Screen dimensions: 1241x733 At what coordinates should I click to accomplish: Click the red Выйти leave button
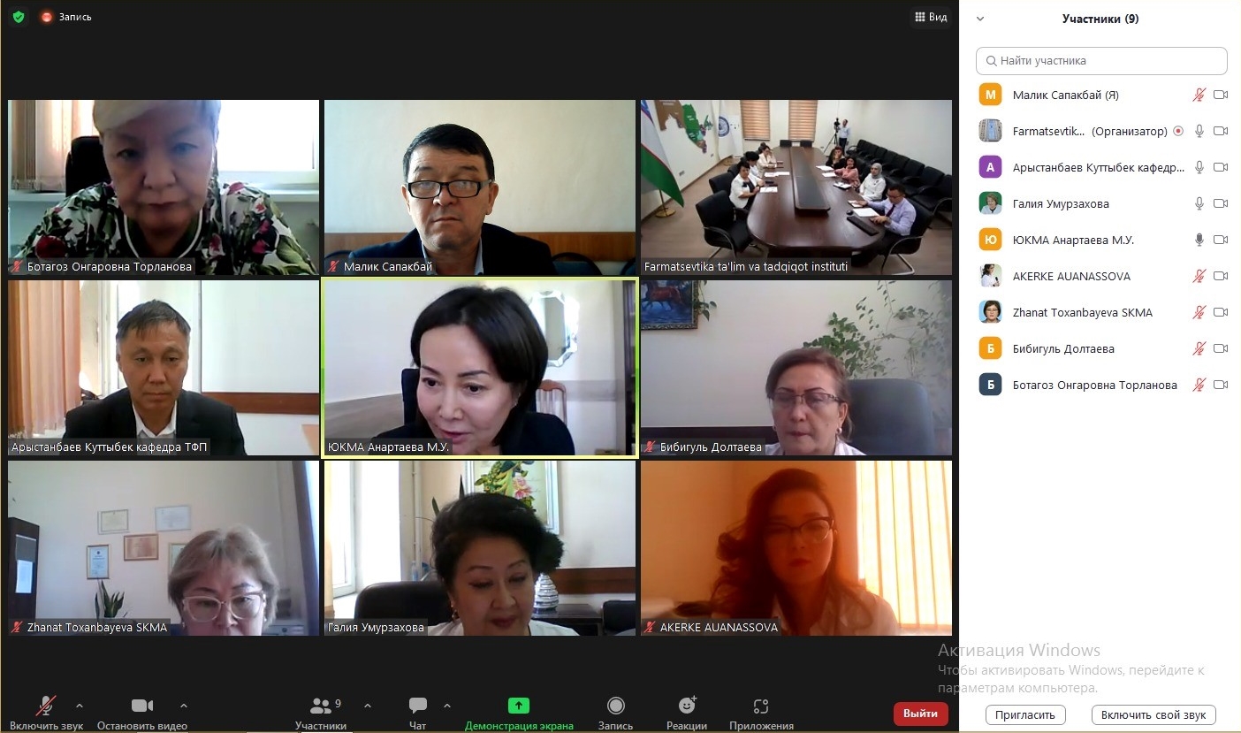920,714
